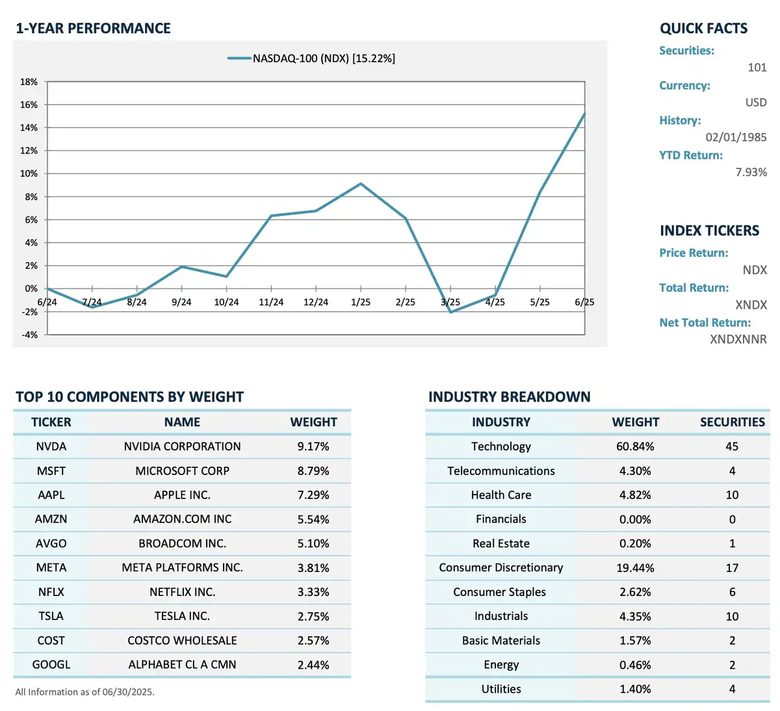Viewport: 780px width, 711px height.
Task: Click the 'Technology' industry row label
Action: tap(501, 447)
